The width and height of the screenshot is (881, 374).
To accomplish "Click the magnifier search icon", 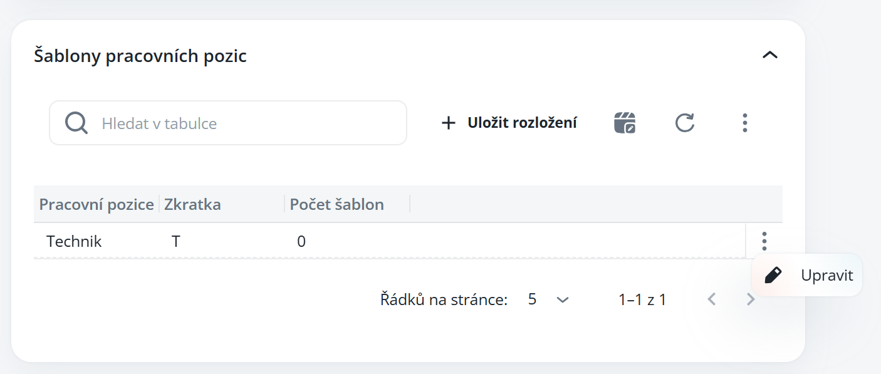I will pos(76,123).
